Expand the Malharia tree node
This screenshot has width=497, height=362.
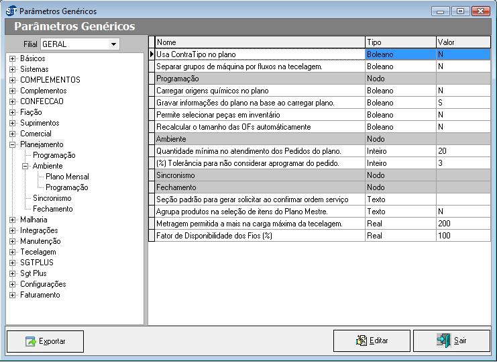coord(13,220)
